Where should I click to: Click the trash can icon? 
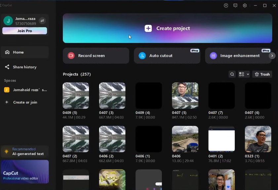click(257, 74)
